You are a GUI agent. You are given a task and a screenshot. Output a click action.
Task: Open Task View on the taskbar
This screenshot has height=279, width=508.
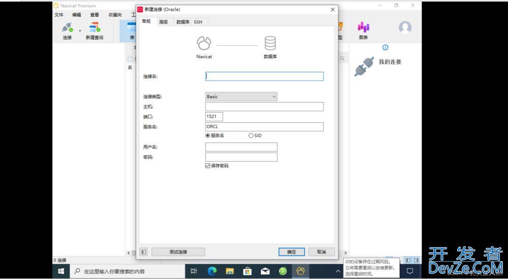194,271
